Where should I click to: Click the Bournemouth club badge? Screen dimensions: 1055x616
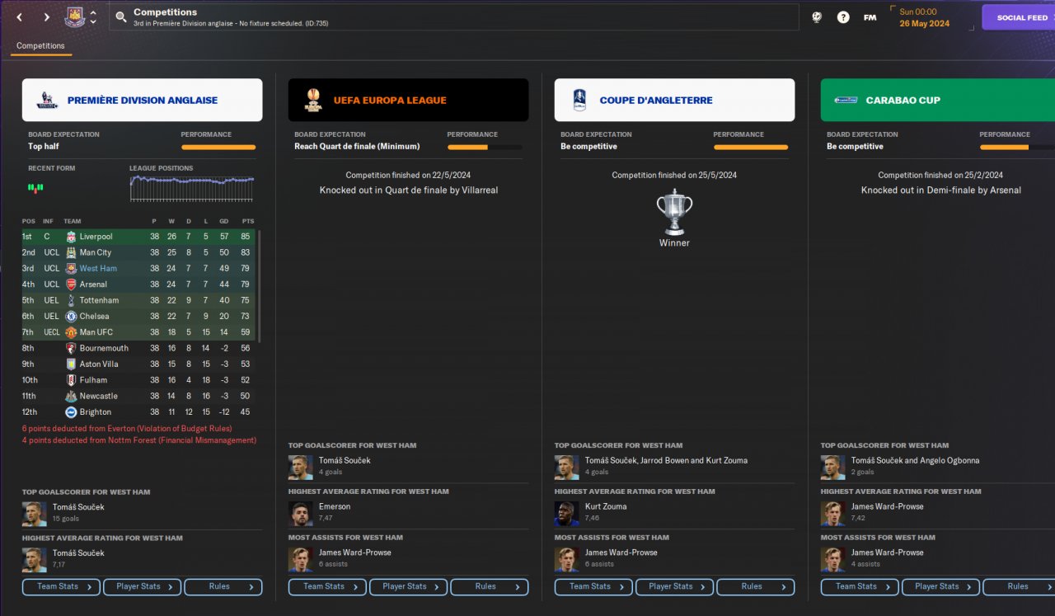(71, 348)
